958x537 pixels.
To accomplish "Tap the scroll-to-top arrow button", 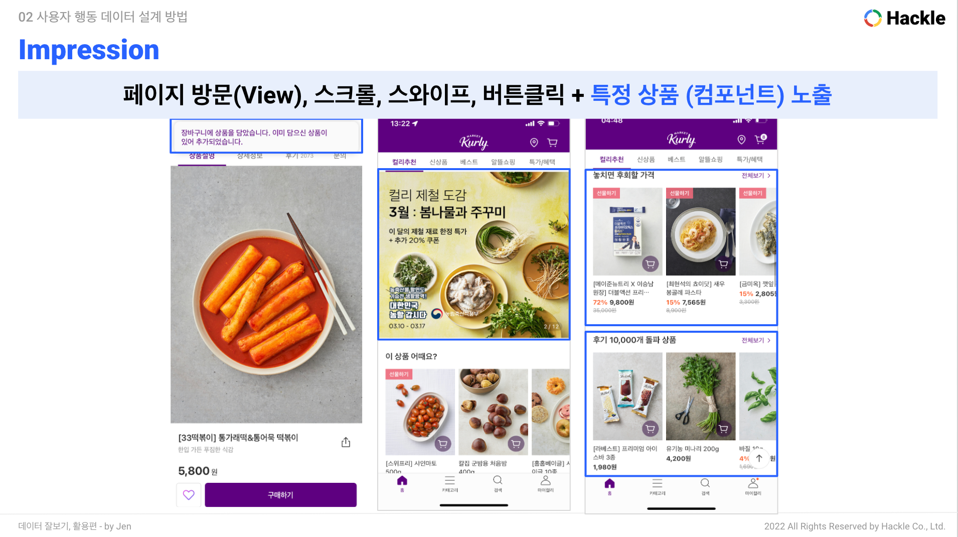I will coord(759,458).
